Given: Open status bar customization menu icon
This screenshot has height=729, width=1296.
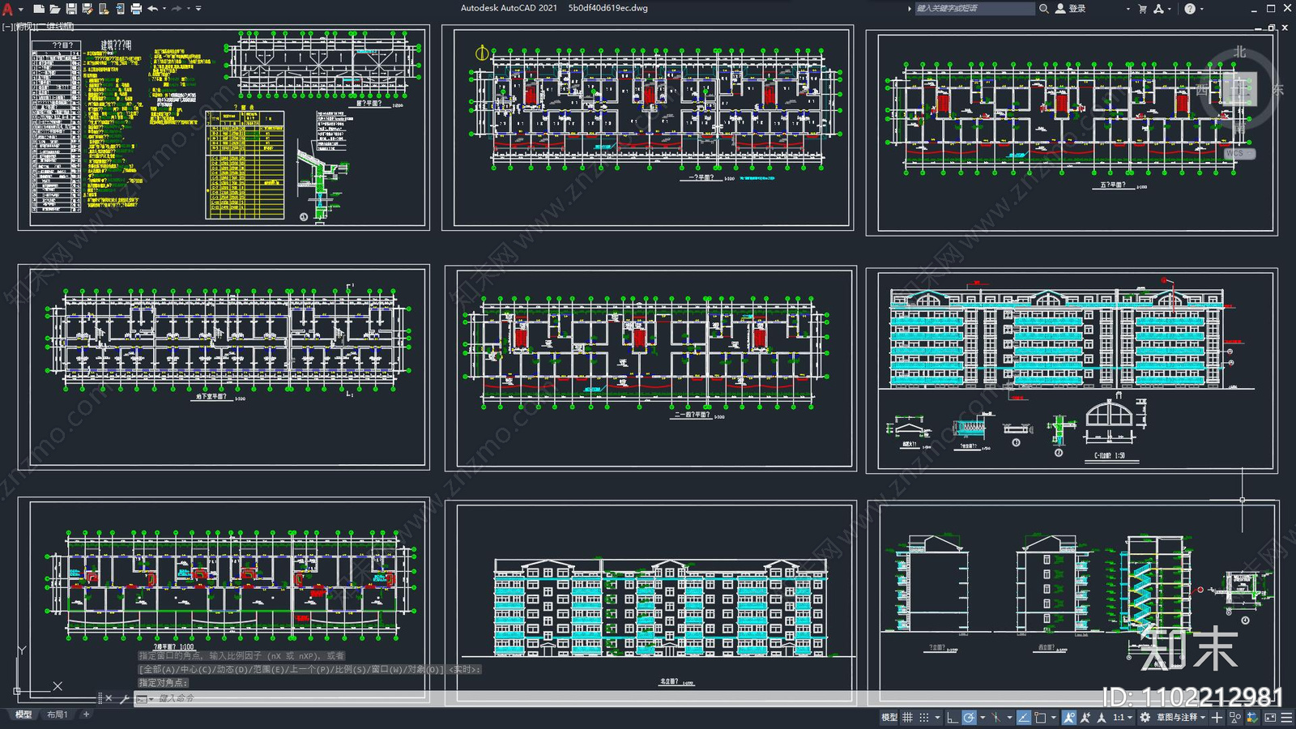Looking at the screenshot, I should (x=1286, y=718).
